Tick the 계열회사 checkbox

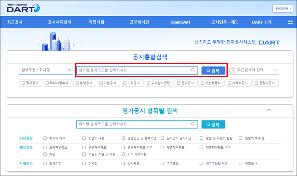pos(240,163)
